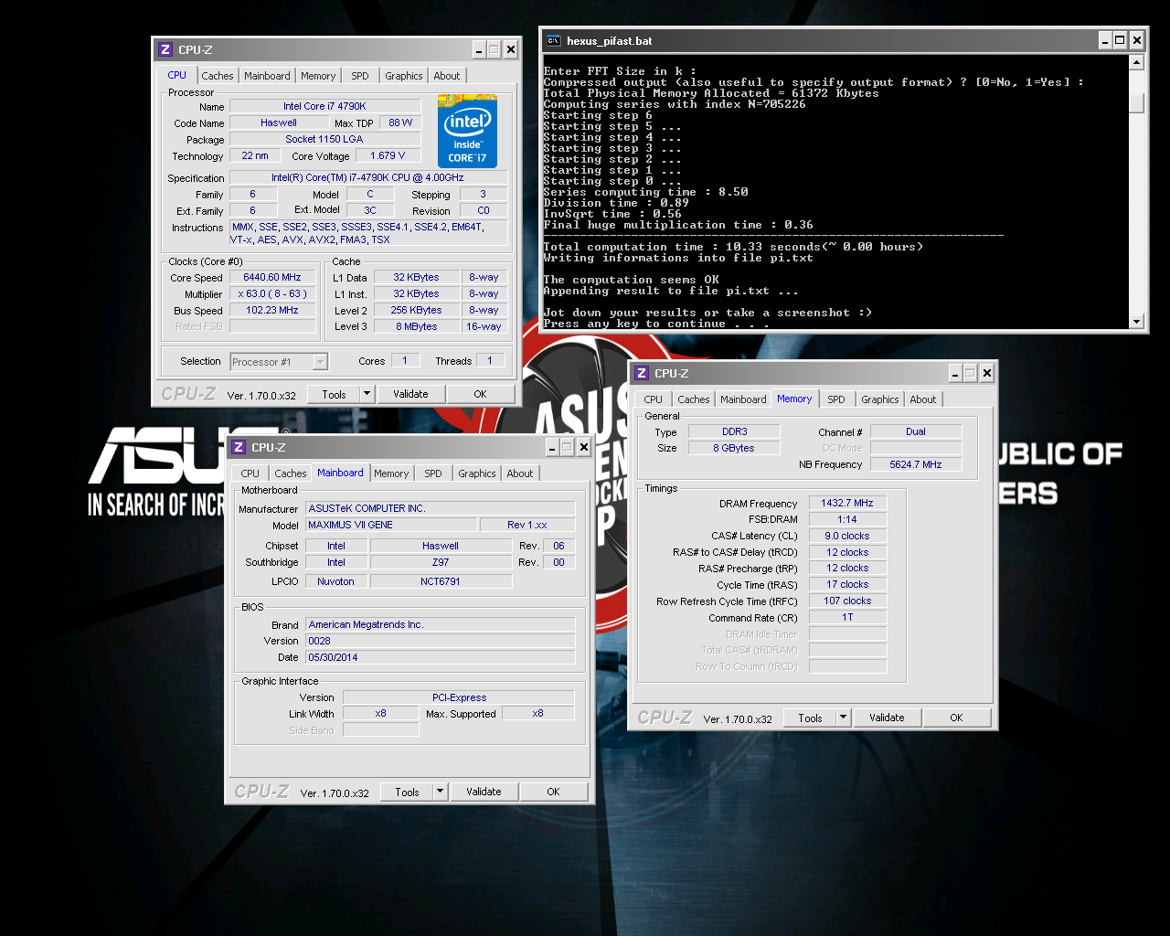Viewport: 1170px width, 936px height.
Task: Open About tab in the Memory window
Action: [x=923, y=399]
